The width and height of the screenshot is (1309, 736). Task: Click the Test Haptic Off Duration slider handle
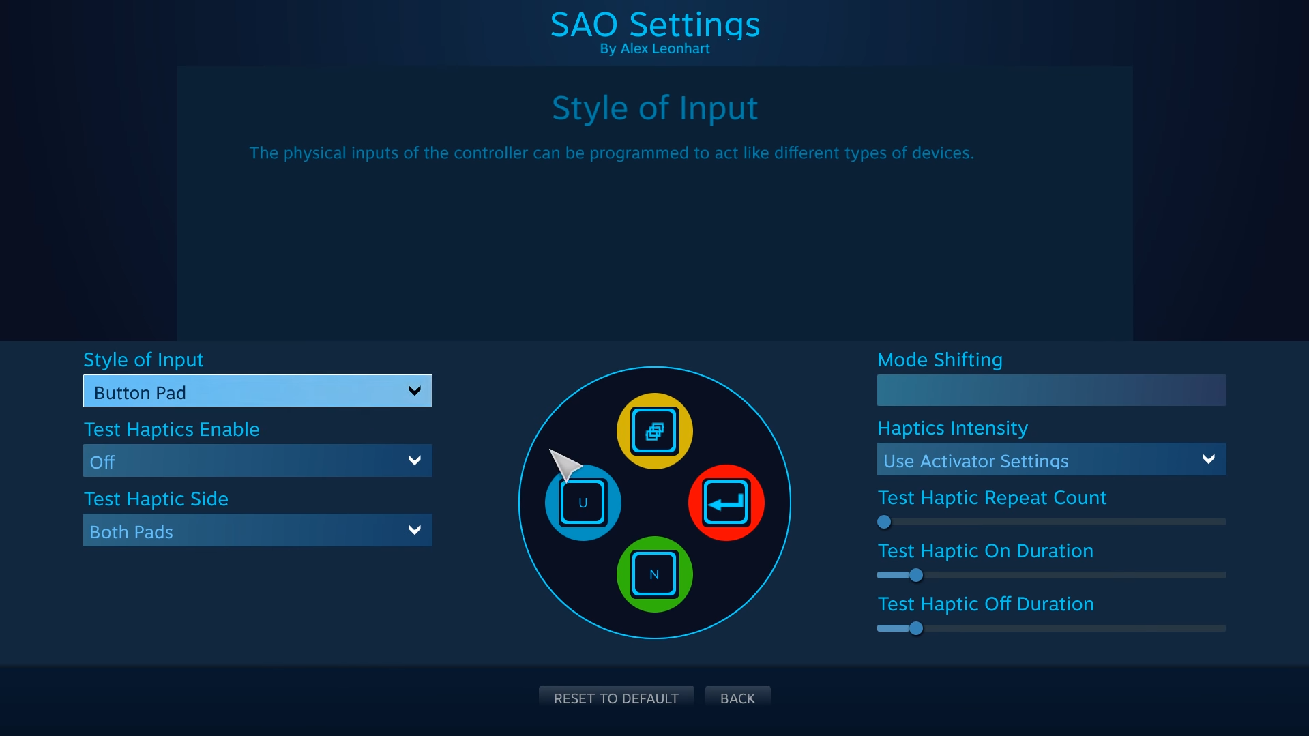click(x=916, y=628)
